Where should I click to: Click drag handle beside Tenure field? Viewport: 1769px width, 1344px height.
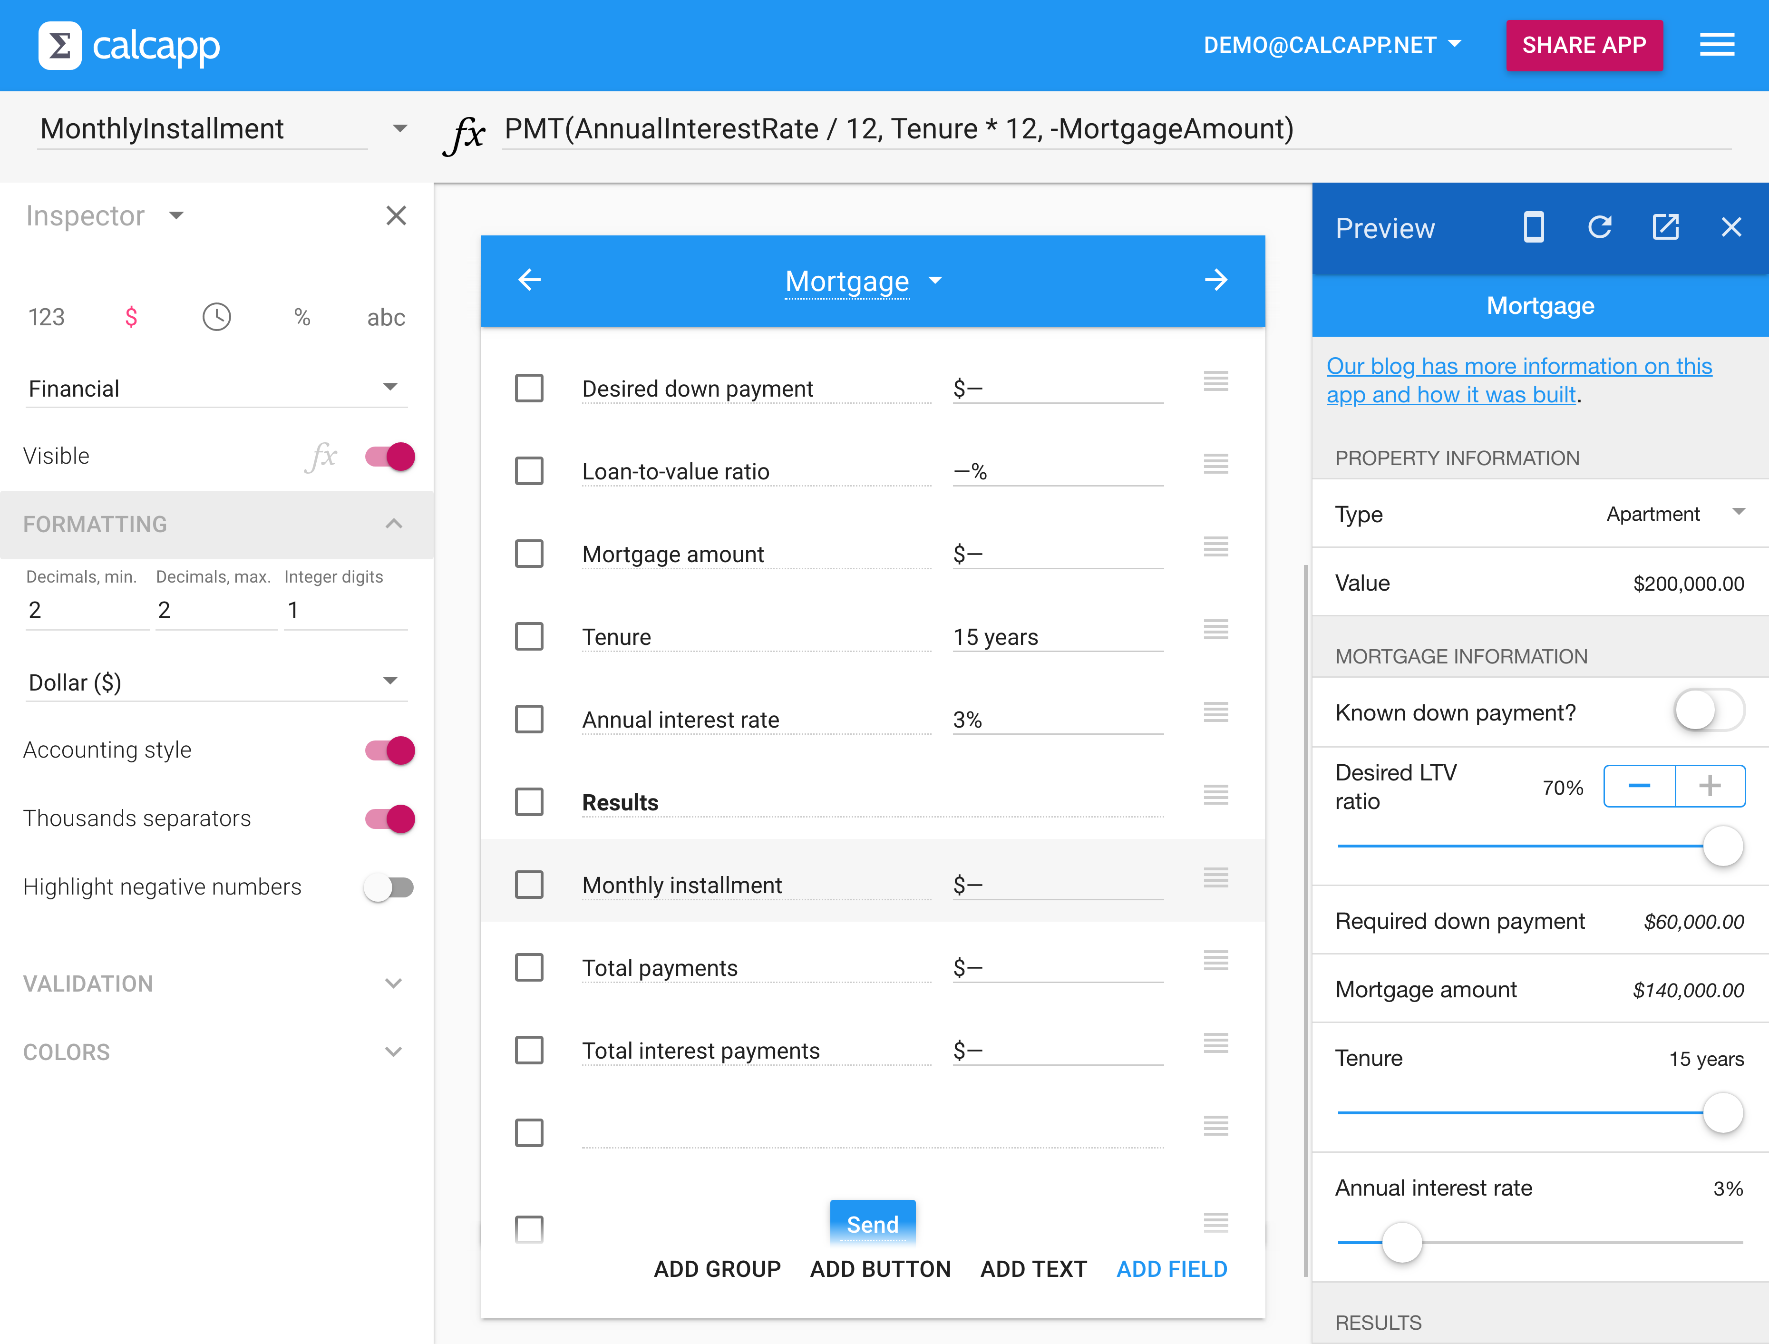(1215, 630)
